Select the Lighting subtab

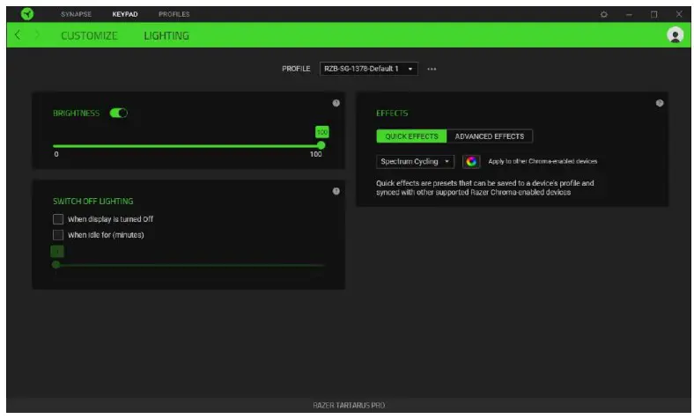166,35
